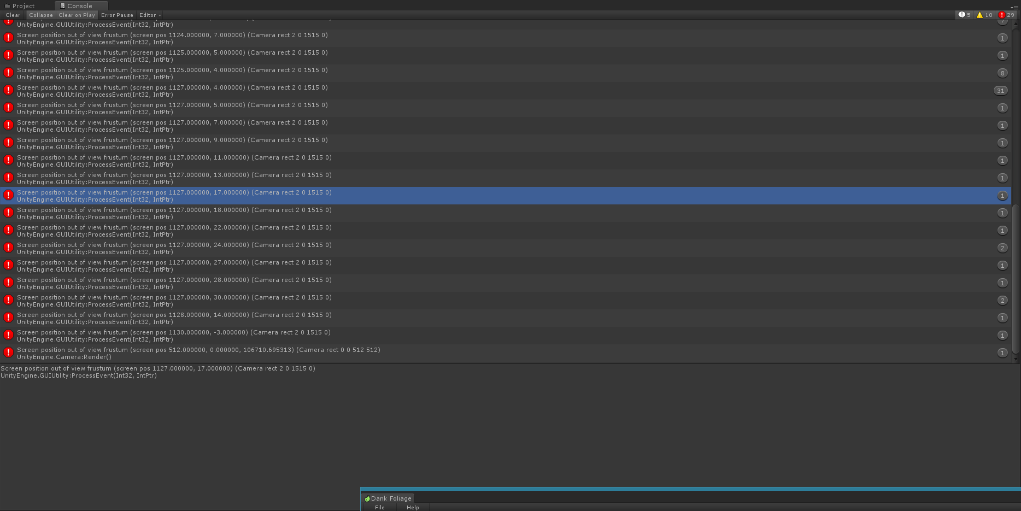Open Help menu in Dank Foliage window
Image resolution: width=1021 pixels, height=511 pixels.
(x=413, y=507)
